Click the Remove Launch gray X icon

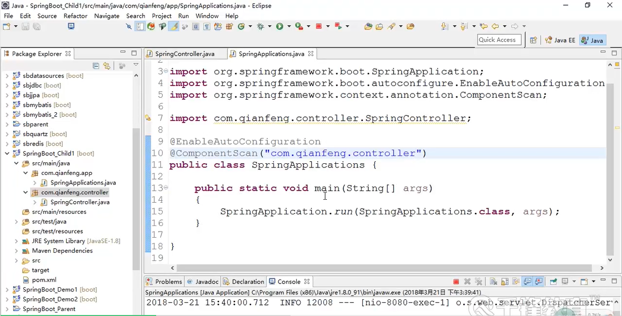pos(467,282)
